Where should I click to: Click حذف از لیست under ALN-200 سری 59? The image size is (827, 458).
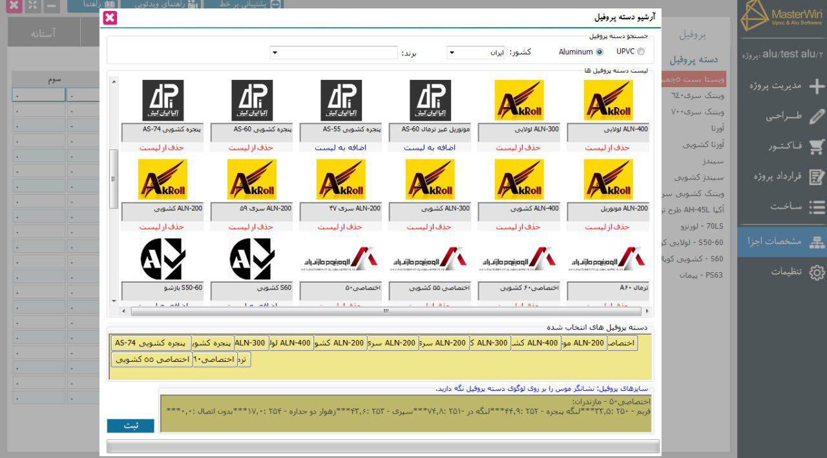pos(251,227)
